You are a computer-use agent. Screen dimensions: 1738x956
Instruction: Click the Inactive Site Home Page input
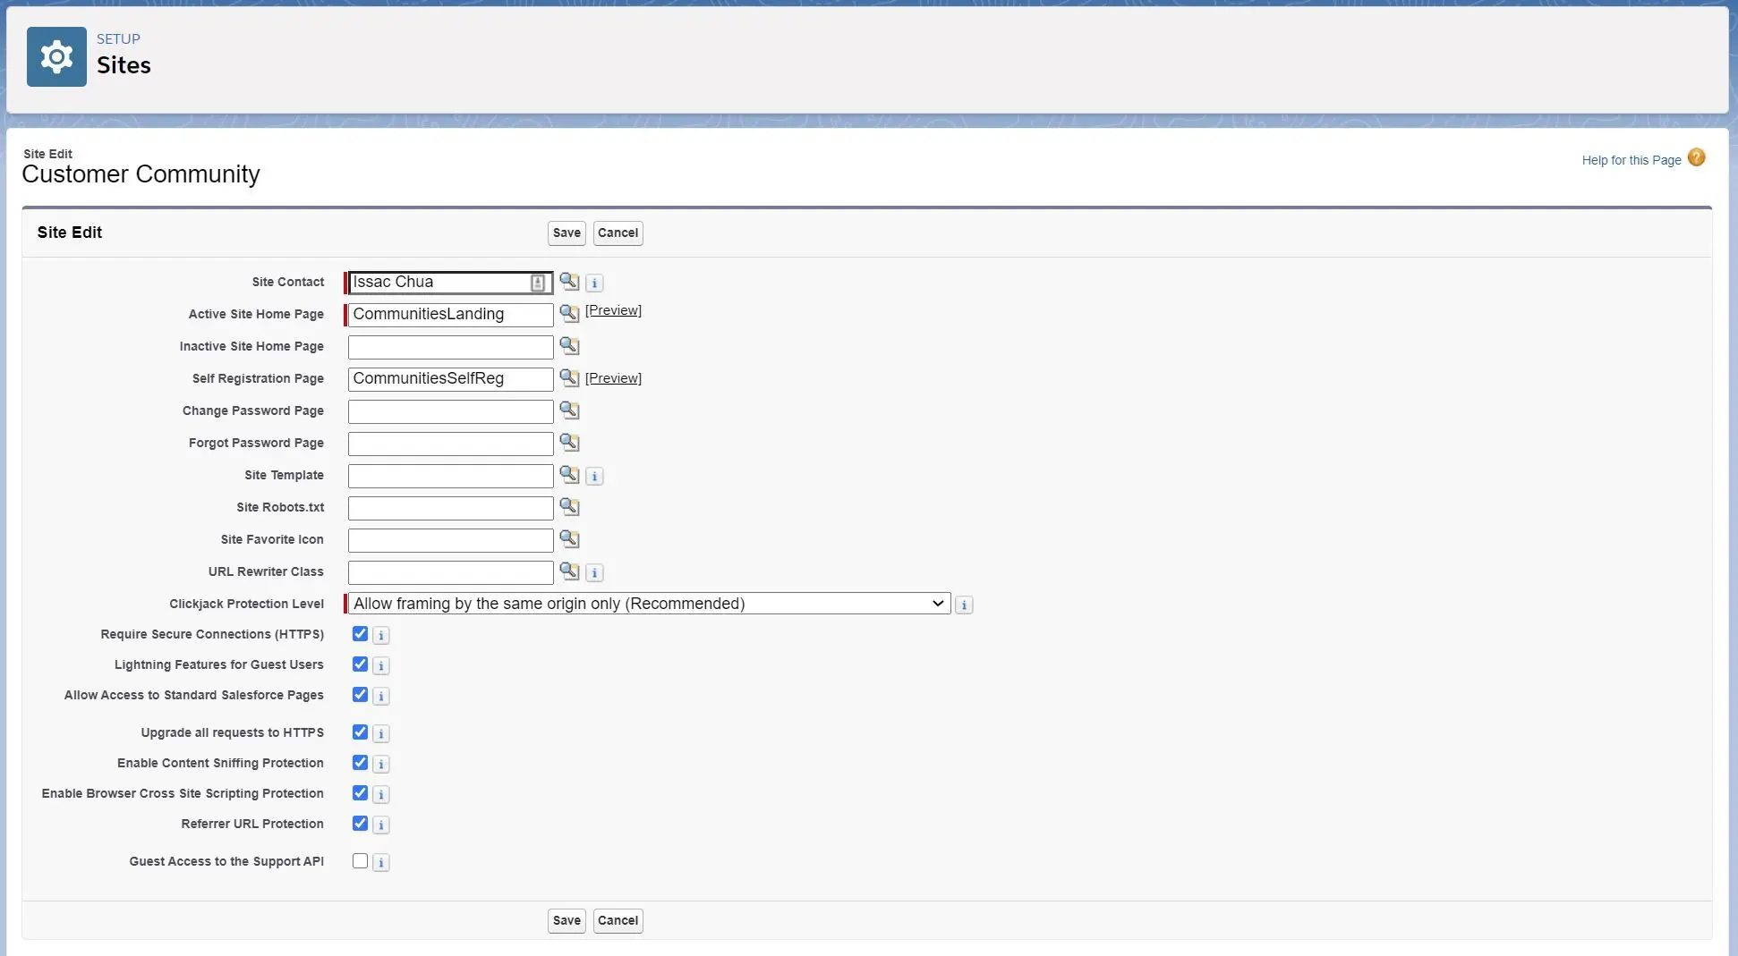(450, 347)
